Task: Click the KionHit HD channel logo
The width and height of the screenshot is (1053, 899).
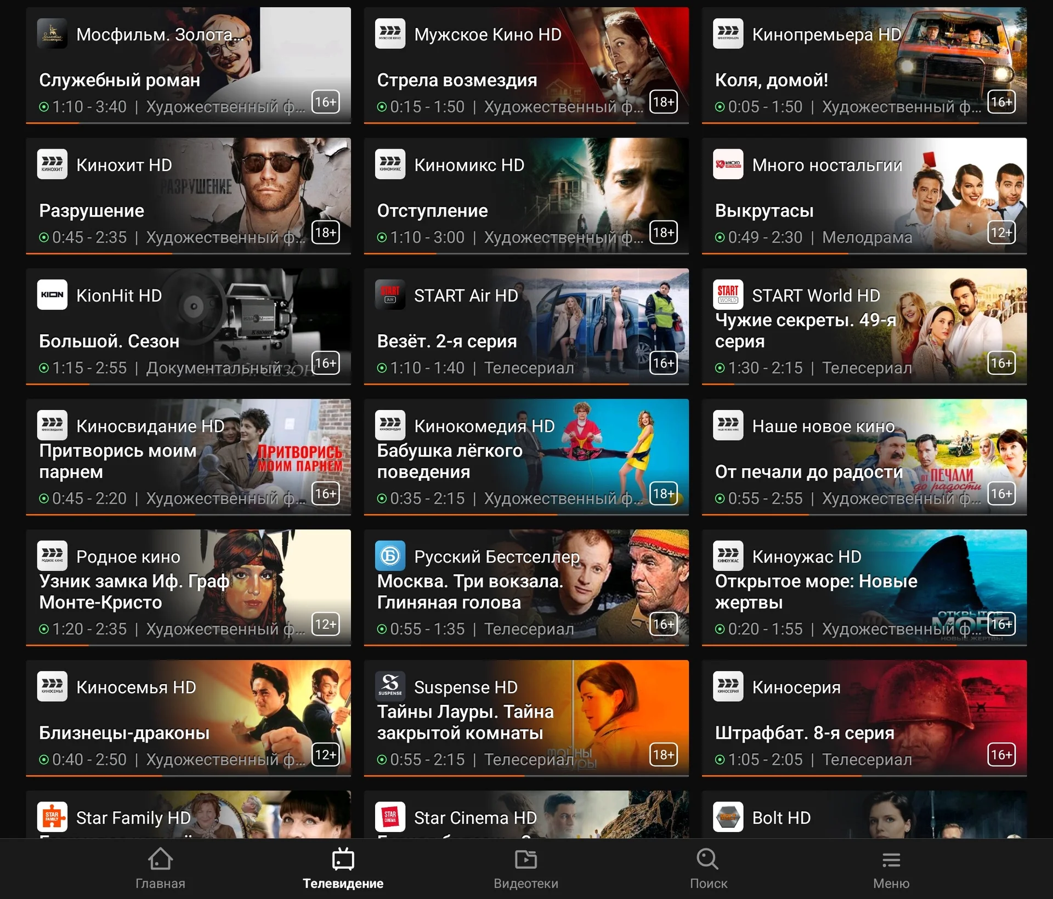Action: click(52, 294)
